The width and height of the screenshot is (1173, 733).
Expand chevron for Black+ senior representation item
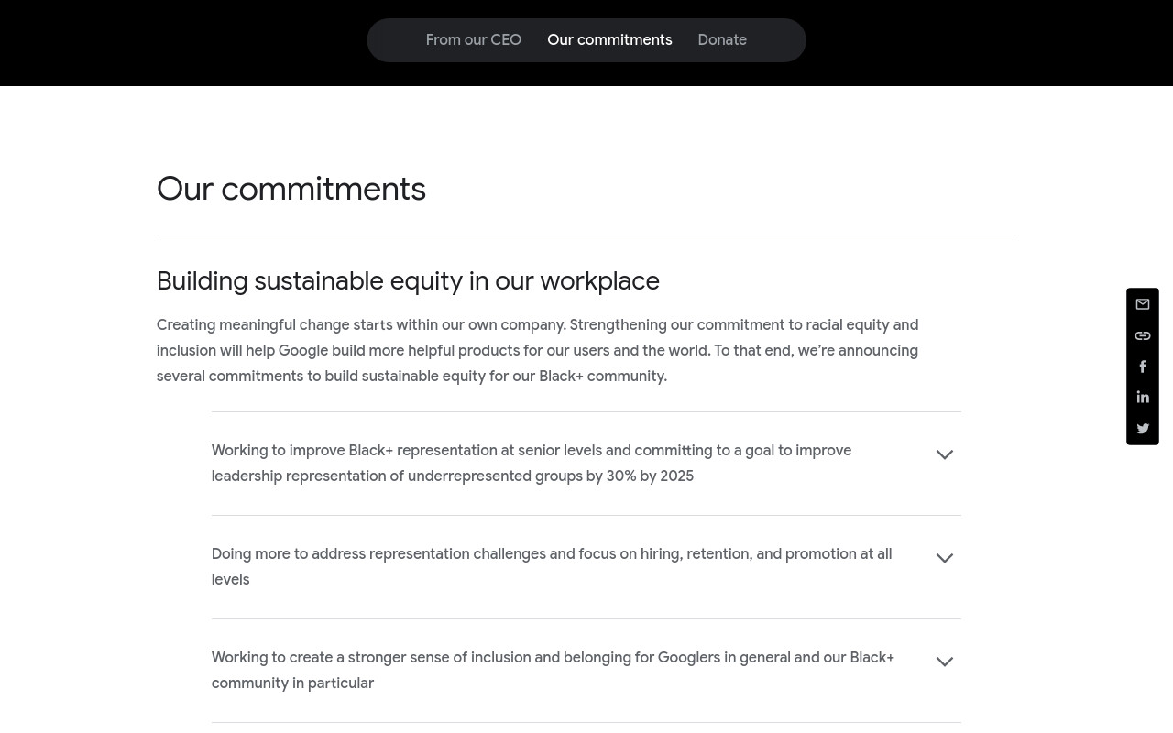(945, 454)
